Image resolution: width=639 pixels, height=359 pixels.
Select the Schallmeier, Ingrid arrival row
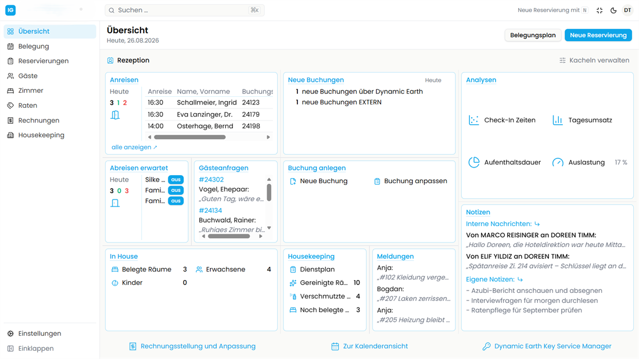210,103
